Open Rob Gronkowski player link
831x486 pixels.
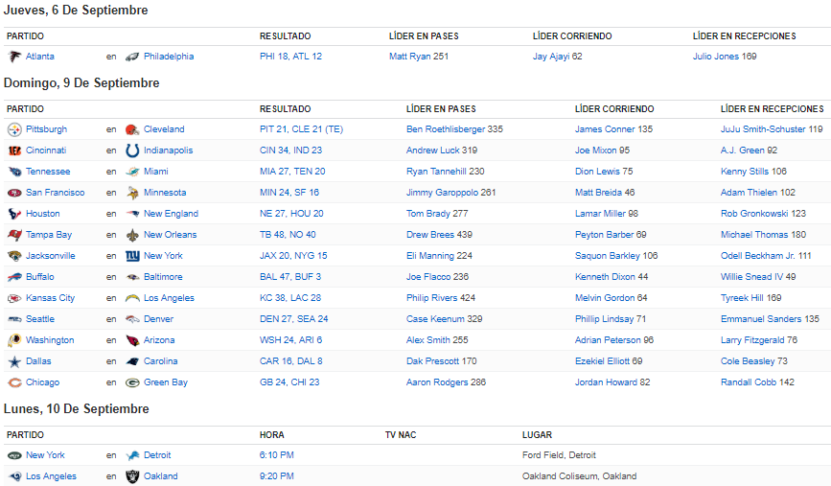[x=754, y=214]
